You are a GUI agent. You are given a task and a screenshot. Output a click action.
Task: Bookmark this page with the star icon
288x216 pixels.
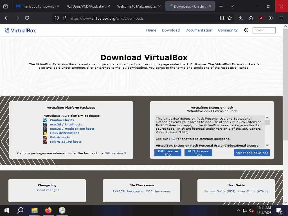(x=230, y=18)
